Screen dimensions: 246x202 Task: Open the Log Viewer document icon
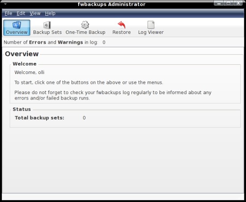coord(151,25)
